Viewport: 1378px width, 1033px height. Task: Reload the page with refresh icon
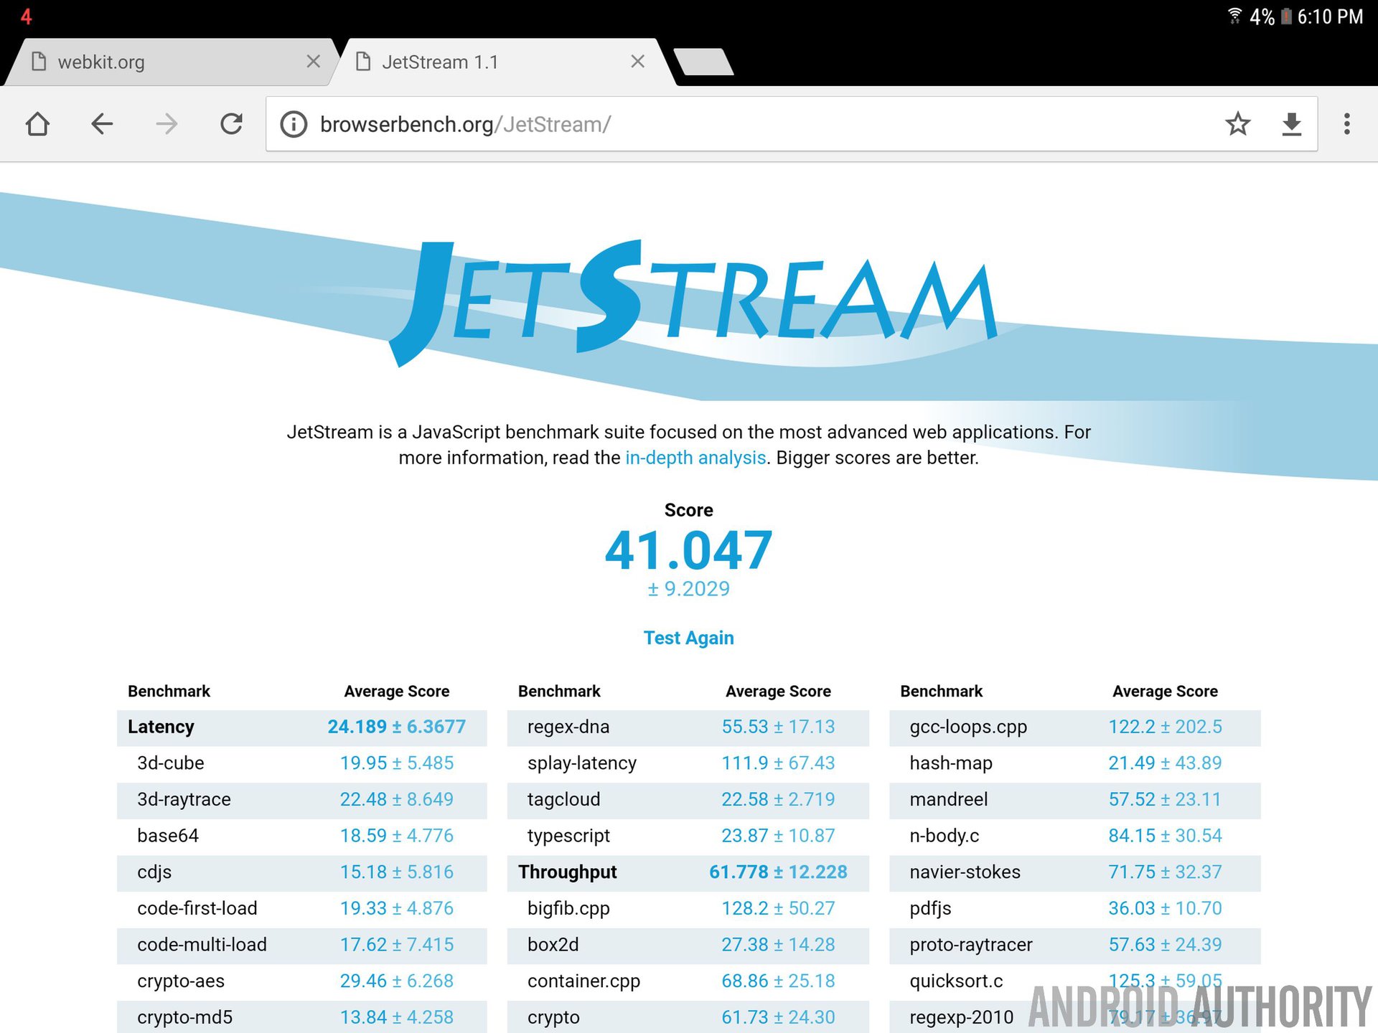tap(231, 124)
